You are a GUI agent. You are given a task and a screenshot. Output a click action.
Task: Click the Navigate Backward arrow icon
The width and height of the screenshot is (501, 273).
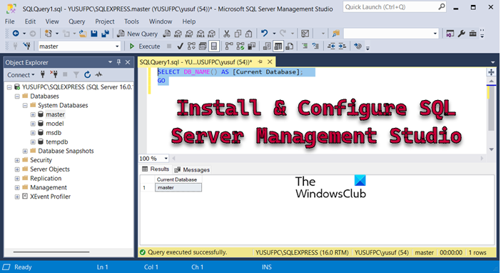click(x=15, y=34)
